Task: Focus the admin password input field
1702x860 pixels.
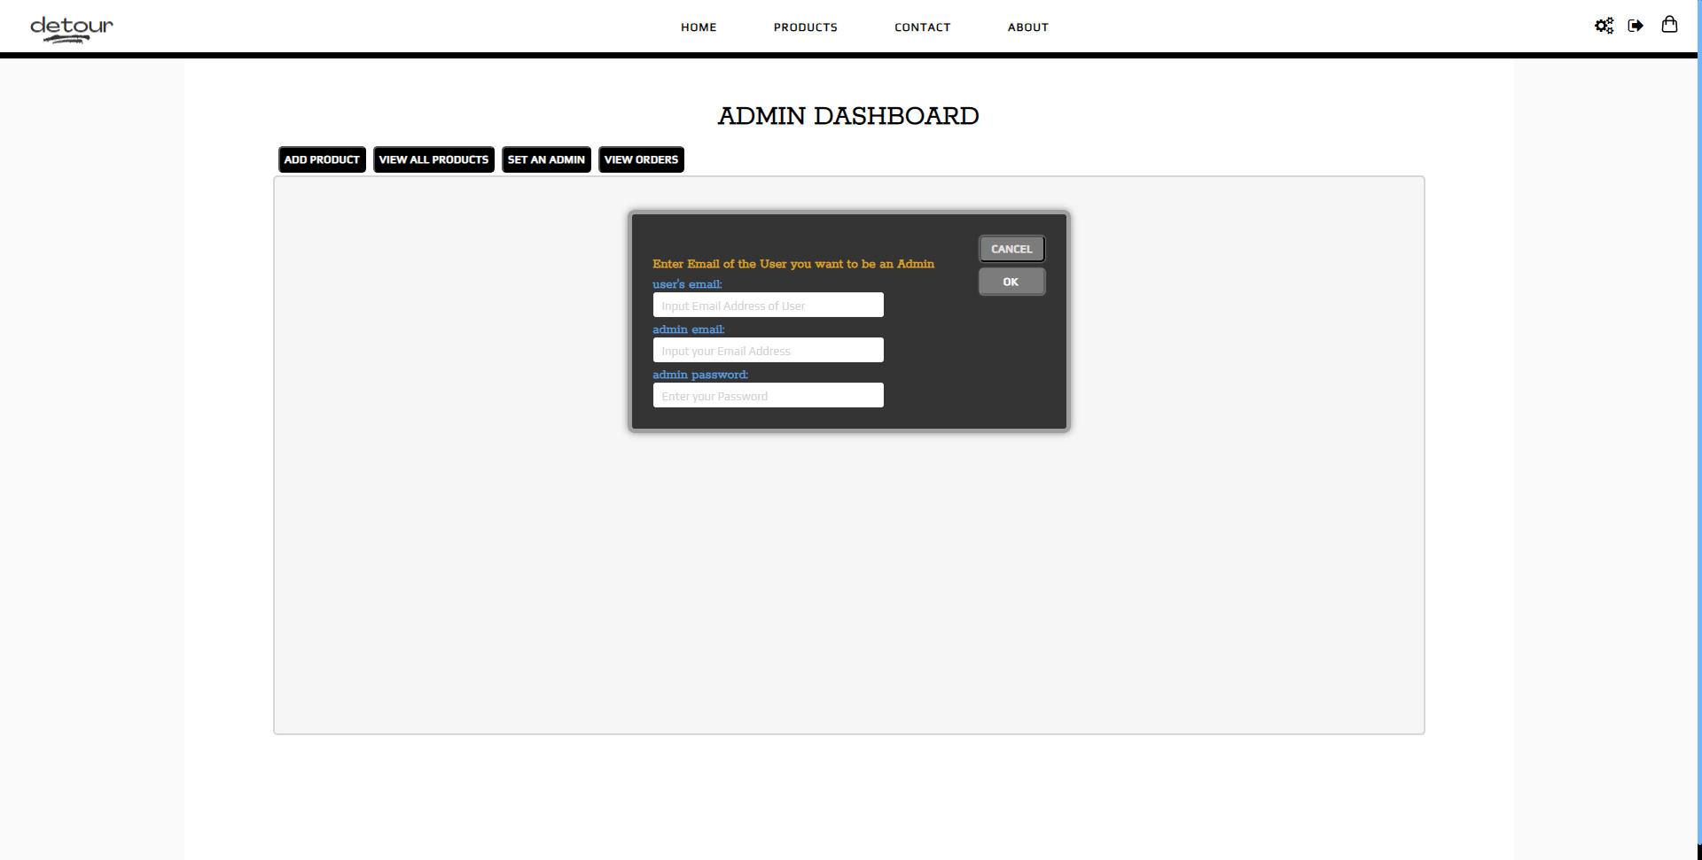Action: point(768,395)
